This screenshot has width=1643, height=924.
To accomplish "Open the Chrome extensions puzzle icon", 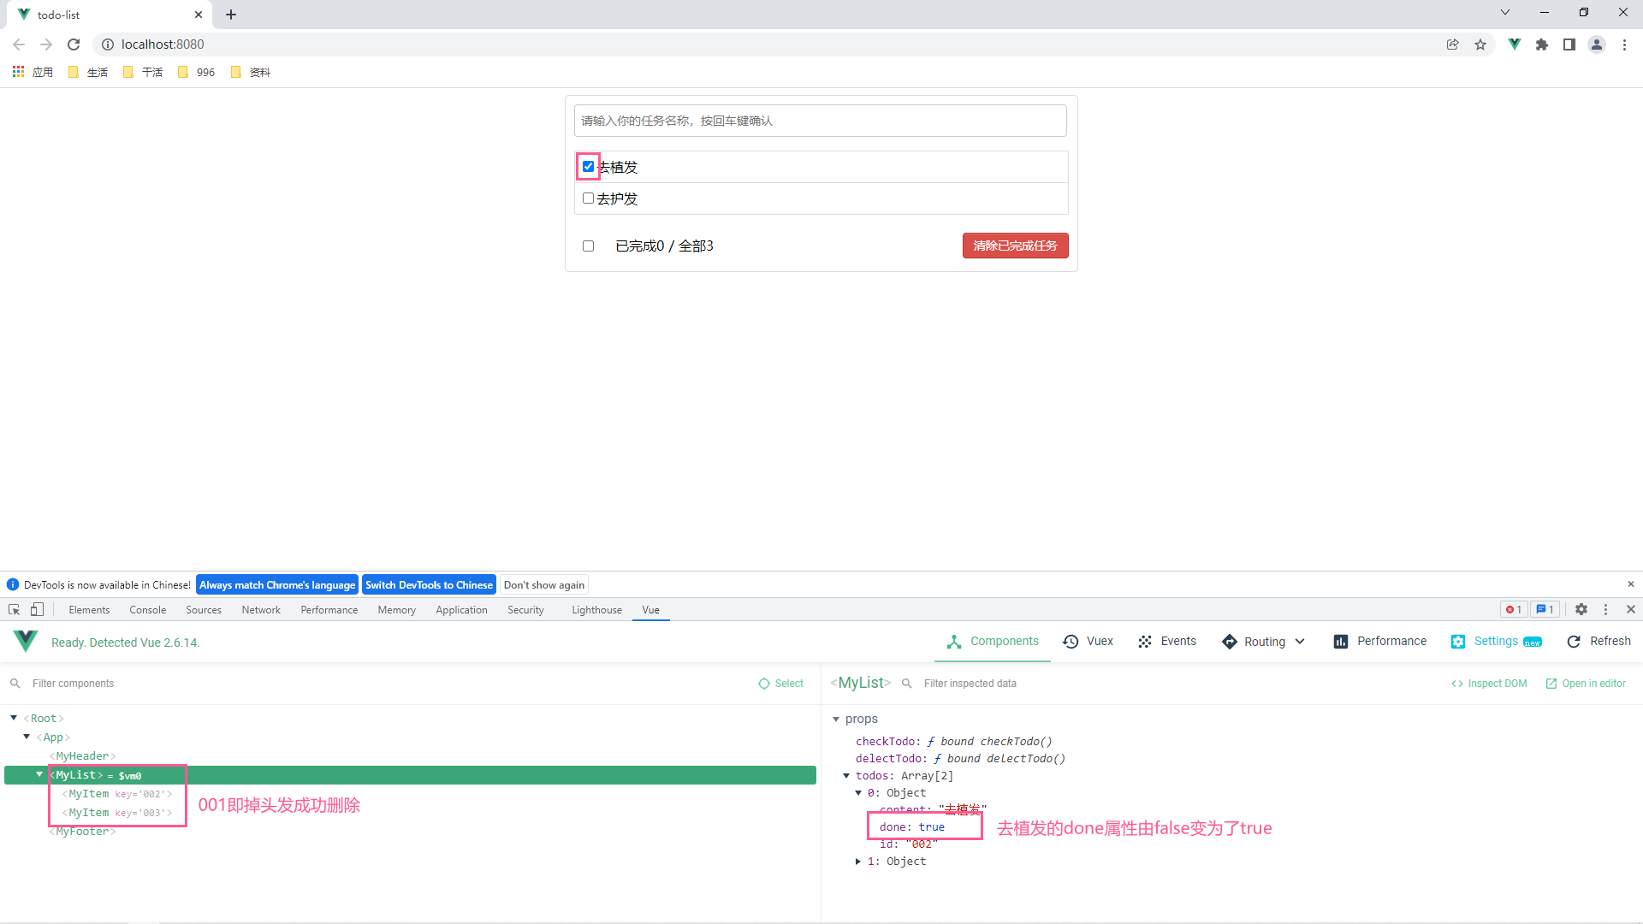I will coord(1542,44).
